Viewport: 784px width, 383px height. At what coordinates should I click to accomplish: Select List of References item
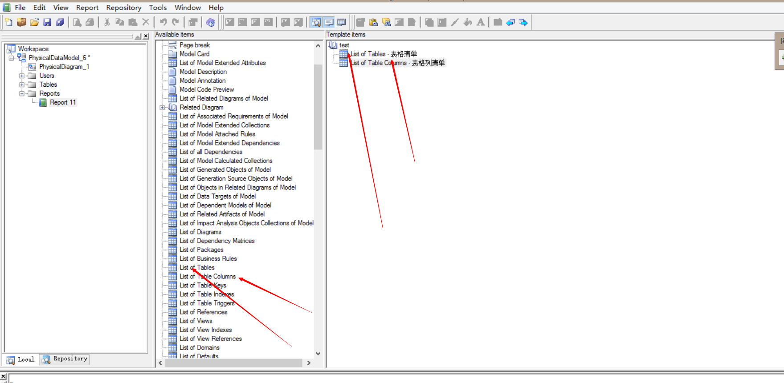point(203,312)
